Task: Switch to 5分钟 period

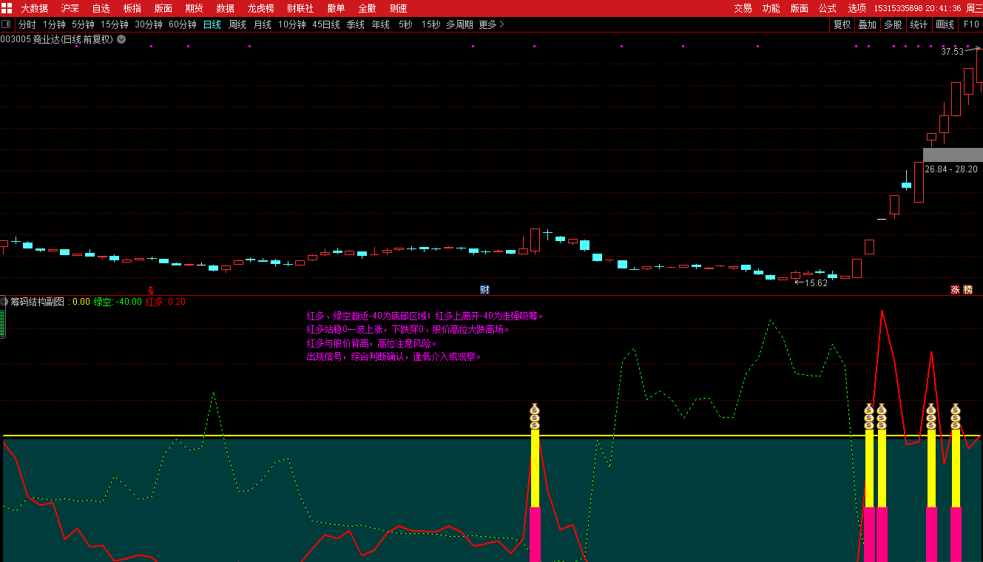Action: (83, 24)
